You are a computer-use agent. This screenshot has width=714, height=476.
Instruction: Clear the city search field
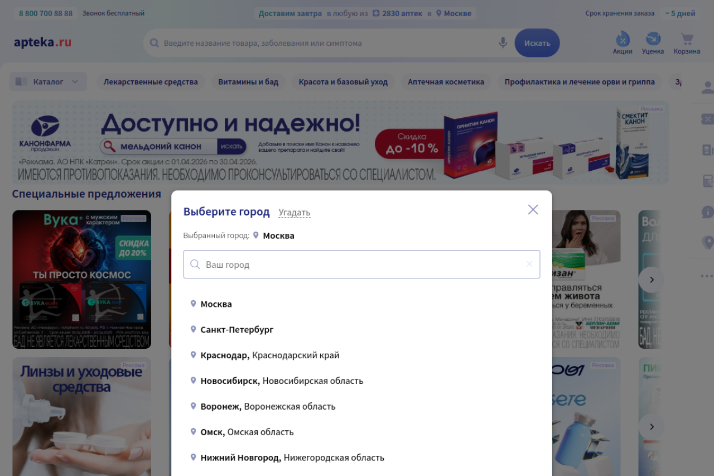pos(529,264)
